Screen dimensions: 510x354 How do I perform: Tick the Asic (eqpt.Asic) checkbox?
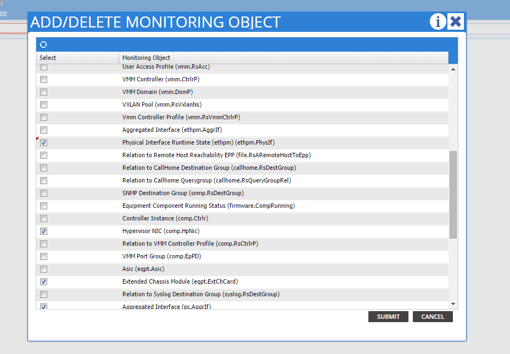point(44,269)
